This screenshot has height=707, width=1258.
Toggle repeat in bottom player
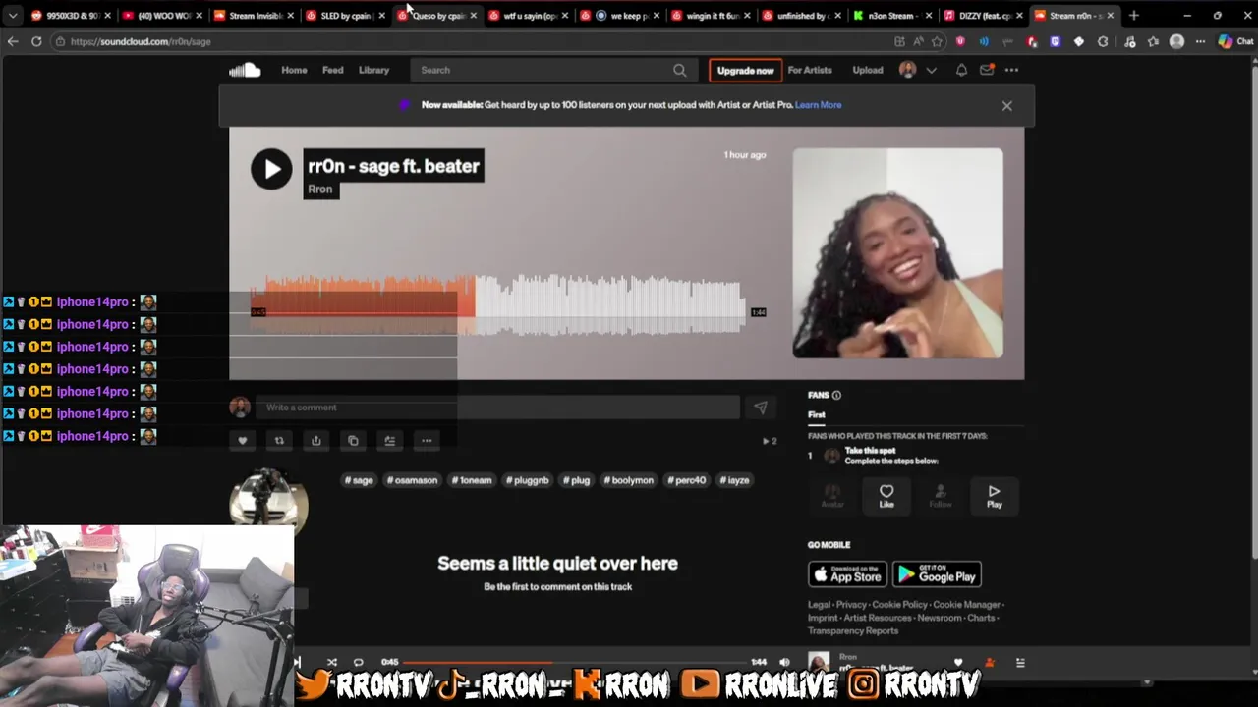358,662
